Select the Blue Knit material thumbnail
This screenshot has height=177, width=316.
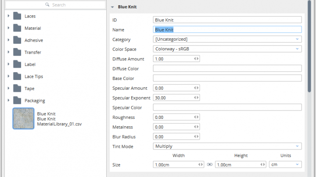[24, 118]
